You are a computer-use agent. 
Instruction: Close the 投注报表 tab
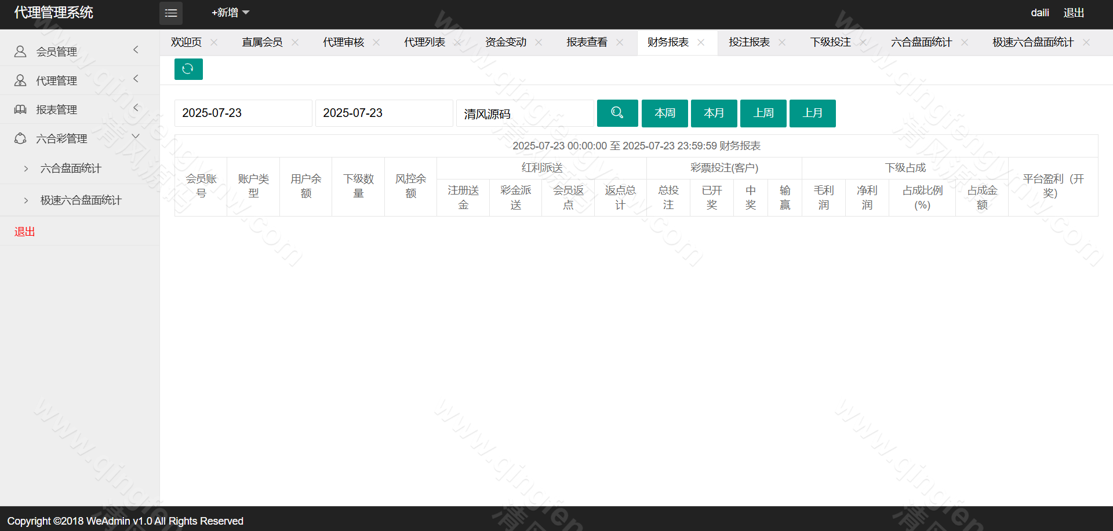coord(782,42)
